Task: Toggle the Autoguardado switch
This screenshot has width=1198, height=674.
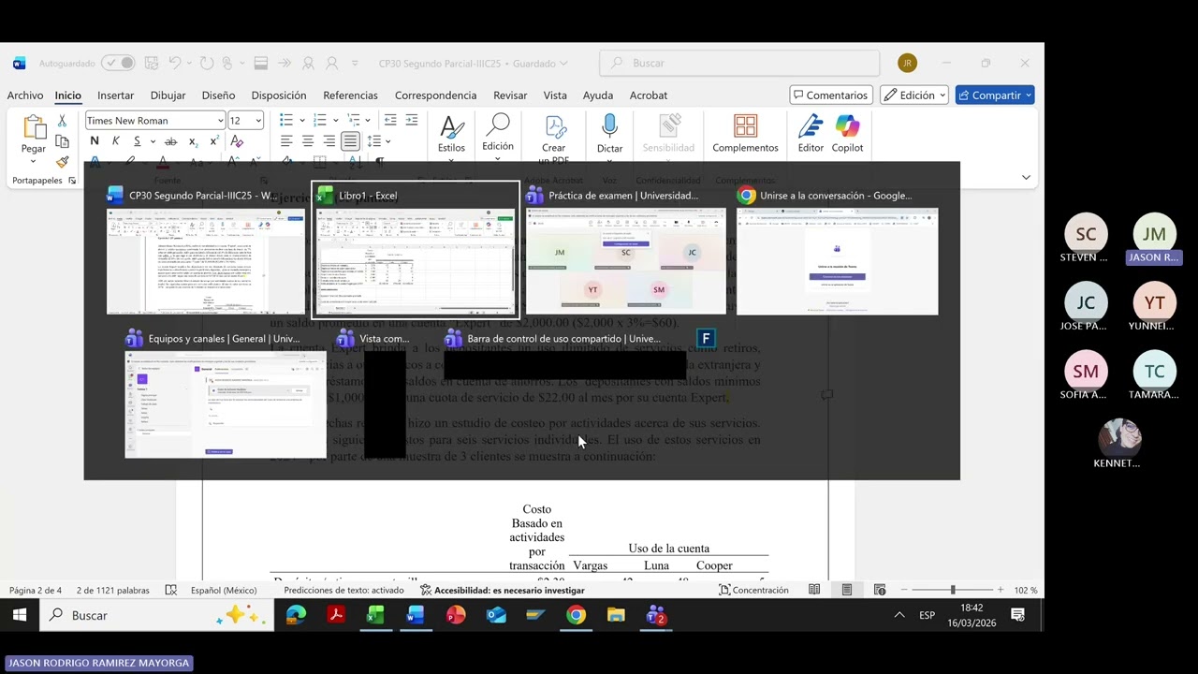Action: pyautogui.click(x=118, y=63)
